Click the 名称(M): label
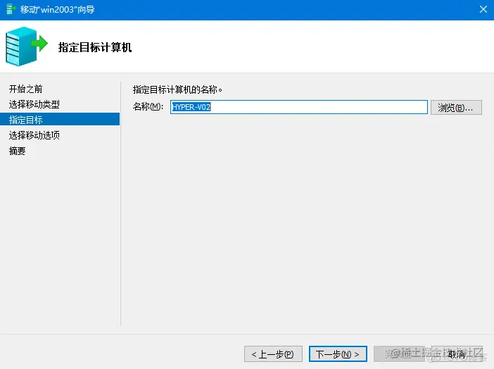494x369 pixels. (148, 106)
